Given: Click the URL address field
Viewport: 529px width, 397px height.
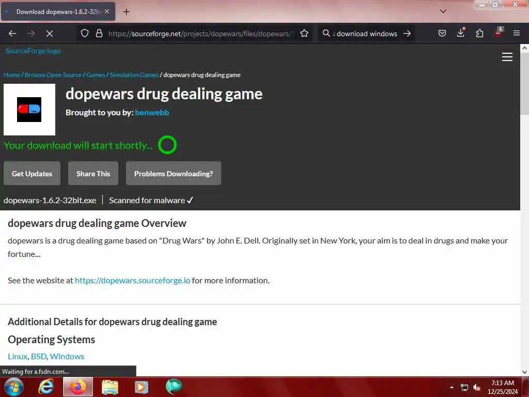Looking at the screenshot, I should [201, 34].
